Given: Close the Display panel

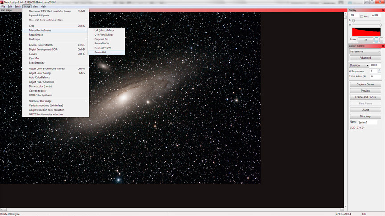Looking at the screenshot, I should (x=383, y=10).
